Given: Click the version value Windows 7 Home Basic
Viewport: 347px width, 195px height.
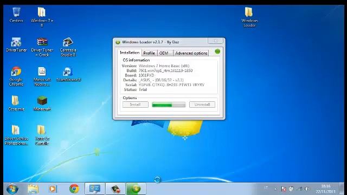Looking at the screenshot, I should pyautogui.click(x=164, y=66).
